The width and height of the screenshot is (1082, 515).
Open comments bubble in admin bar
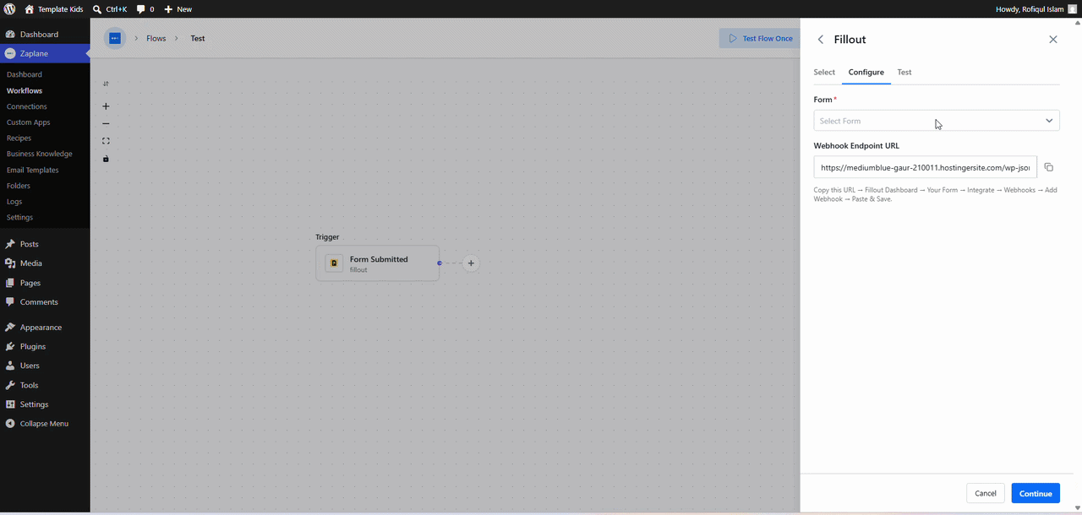(x=145, y=8)
